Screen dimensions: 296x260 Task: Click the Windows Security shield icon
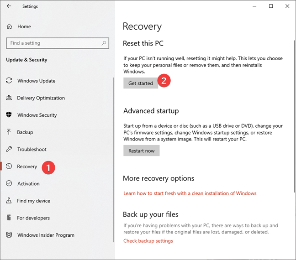(x=9, y=114)
